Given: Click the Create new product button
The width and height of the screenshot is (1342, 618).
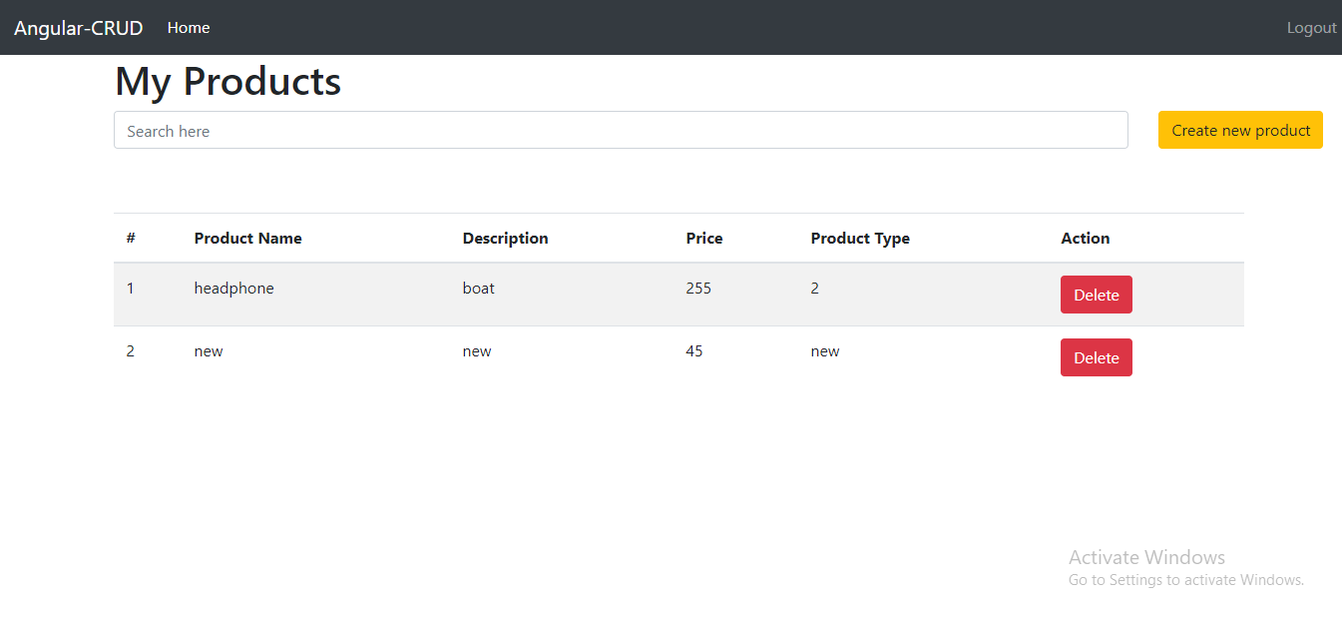Looking at the screenshot, I should [1239, 130].
